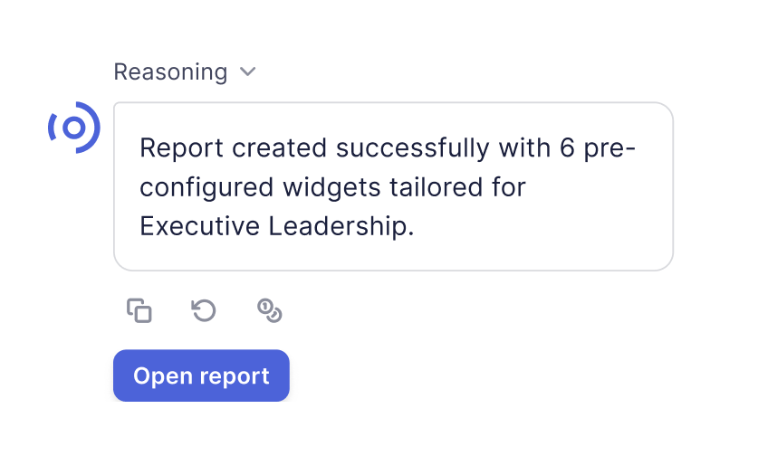Hit the circular arrow retry icon
The image size is (758, 475).
pos(204,311)
